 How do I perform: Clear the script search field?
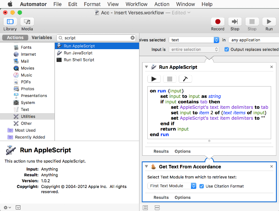pyautogui.click(x=133, y=38)
